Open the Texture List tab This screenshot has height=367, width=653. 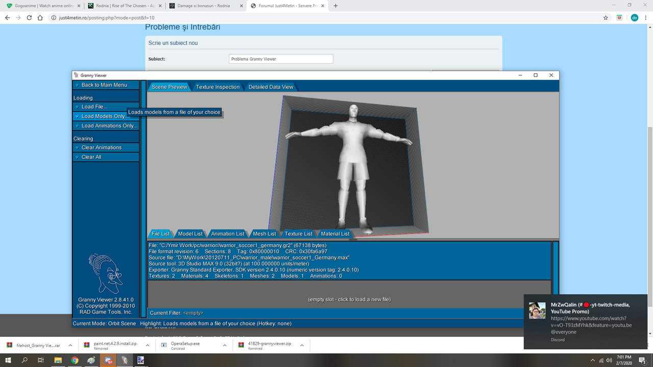(298, 234)
